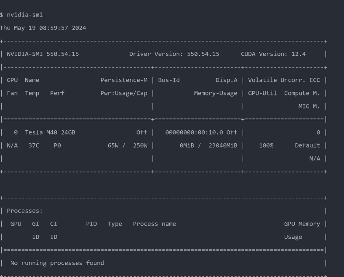Click the Processes: section label
Screen dimensions: 344x277
[x=25, y=211]
